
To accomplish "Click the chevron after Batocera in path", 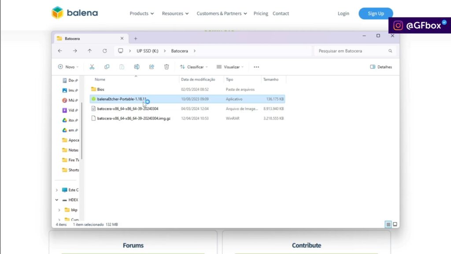I will point(195,51).
